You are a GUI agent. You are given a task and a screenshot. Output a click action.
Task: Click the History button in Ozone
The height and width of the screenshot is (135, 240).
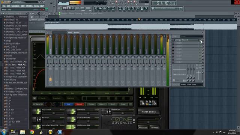(x=102, y=104)
